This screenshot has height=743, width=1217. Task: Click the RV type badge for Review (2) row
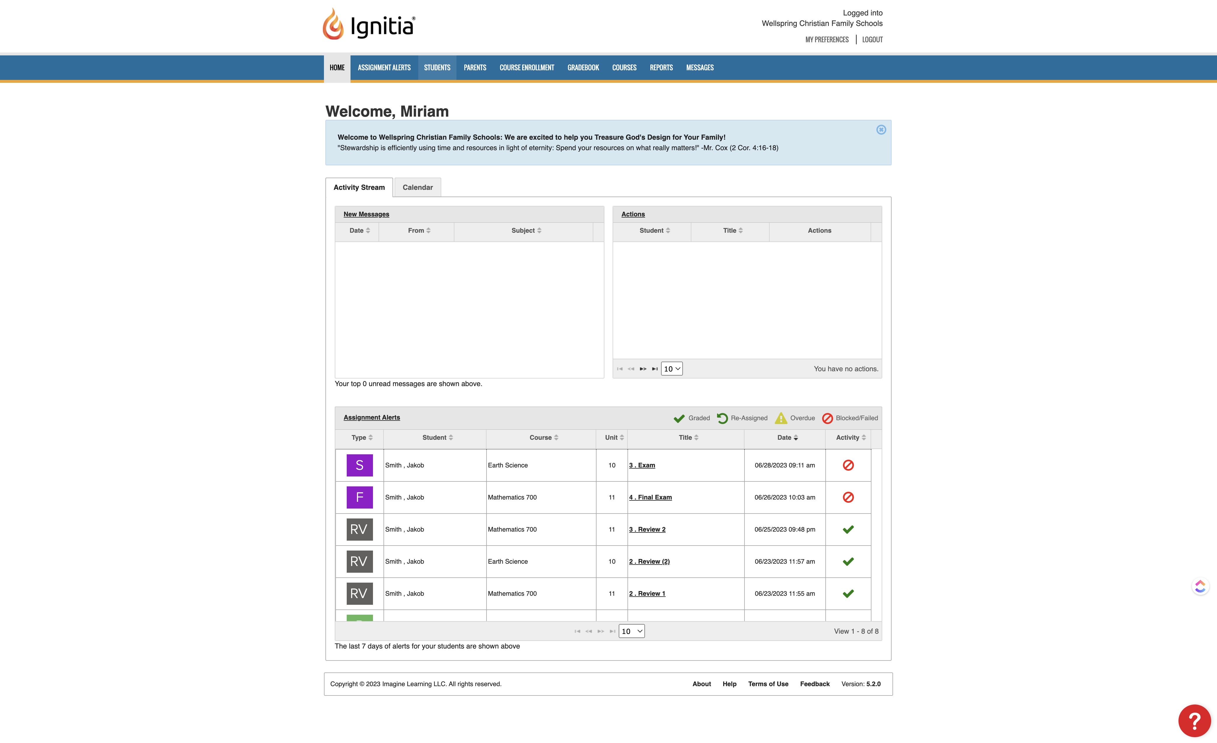pos(360,561)
